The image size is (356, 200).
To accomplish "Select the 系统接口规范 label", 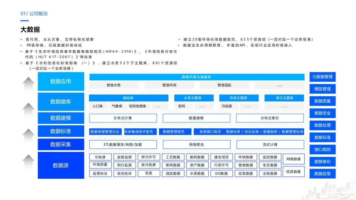I will click(210, 132).
